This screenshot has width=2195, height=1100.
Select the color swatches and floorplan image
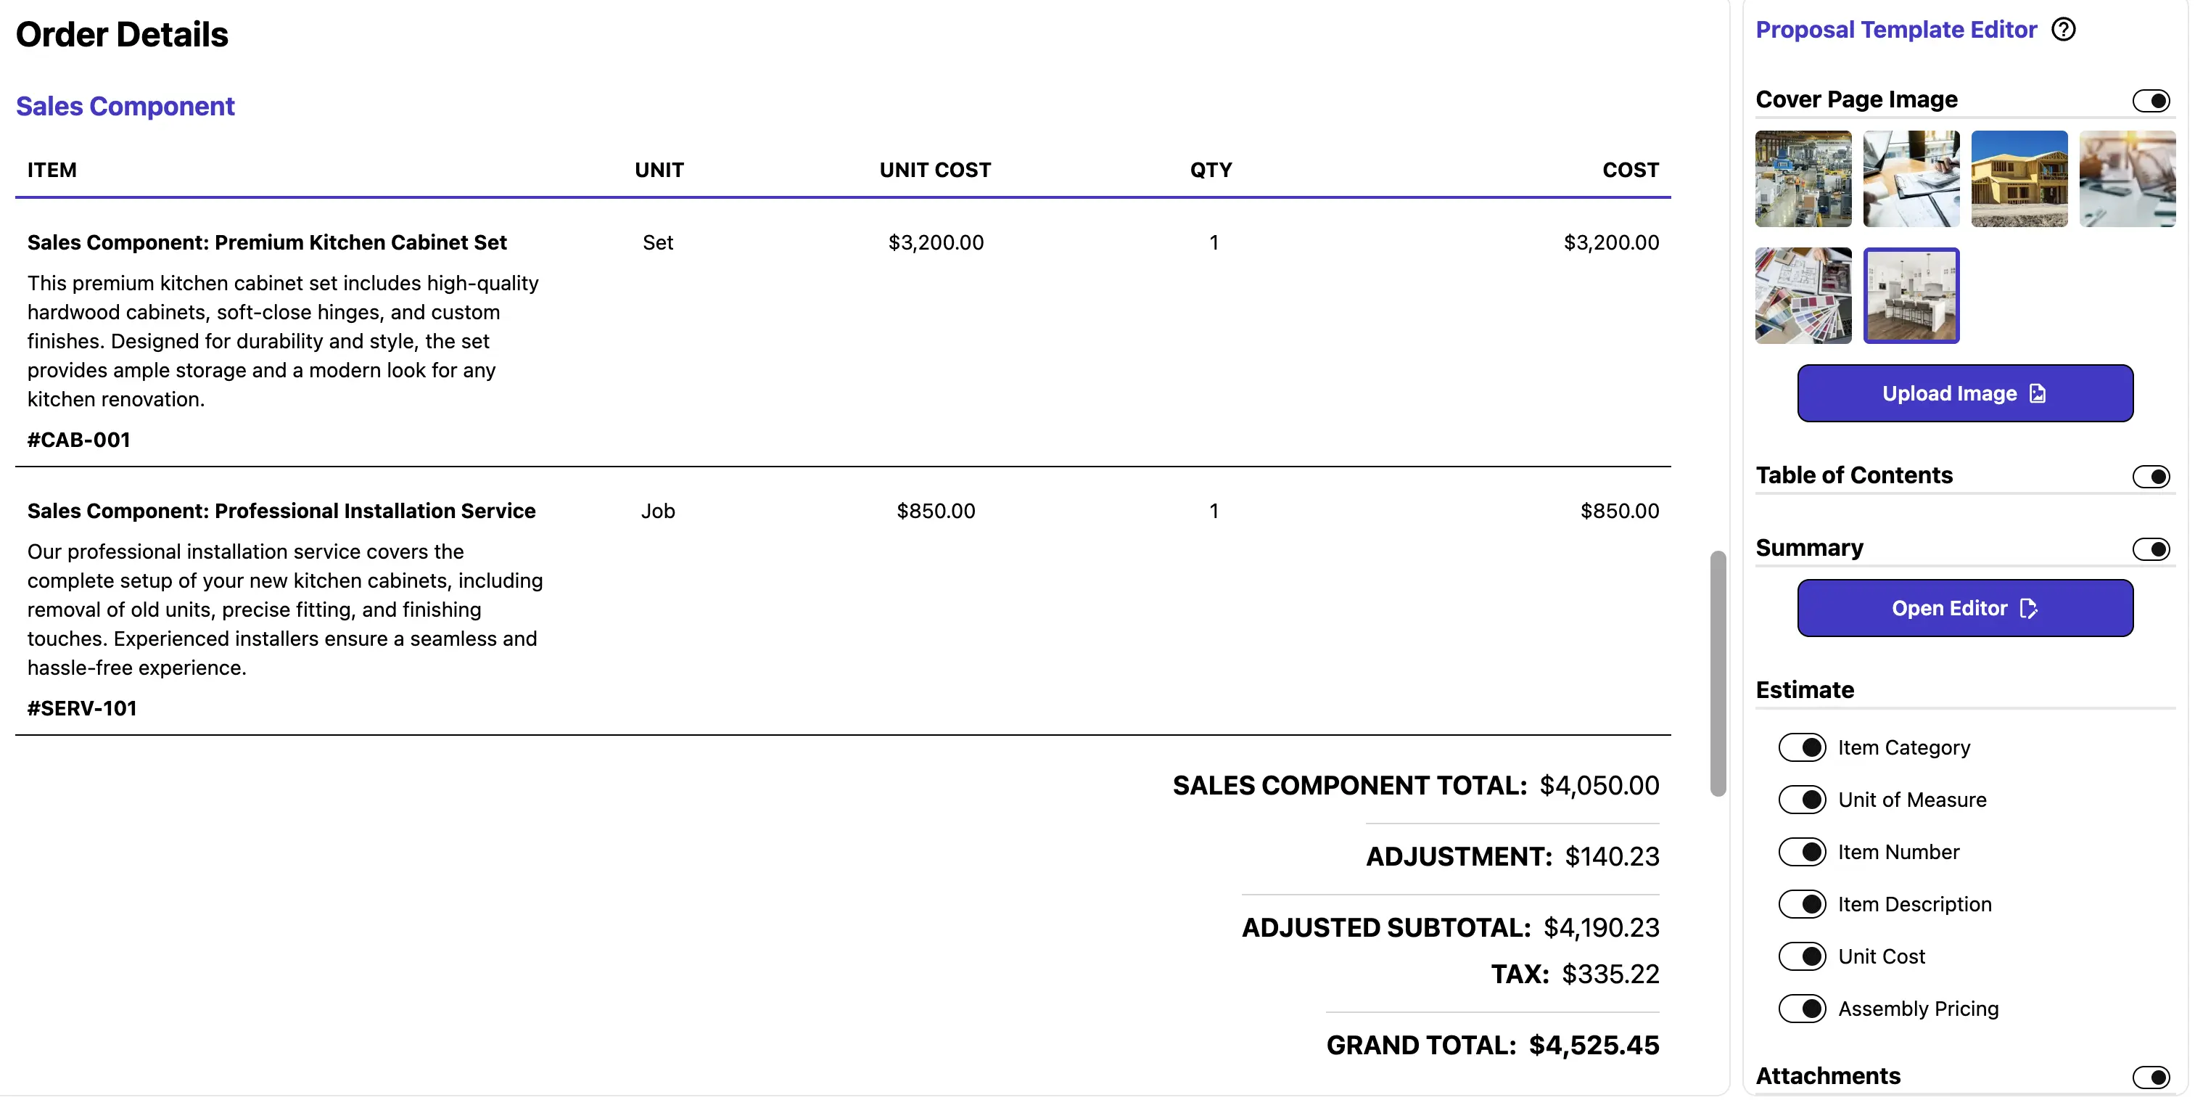(1803, 295)
